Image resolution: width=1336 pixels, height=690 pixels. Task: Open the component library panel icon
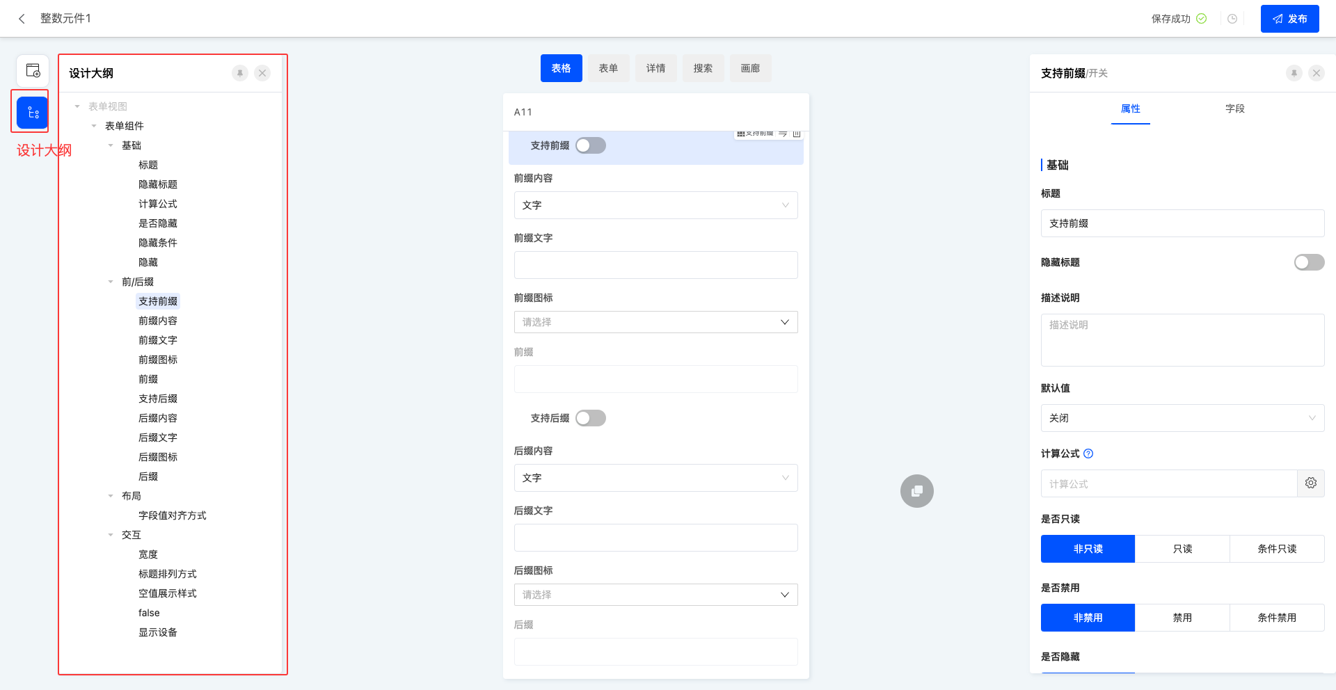coord(33,71)
